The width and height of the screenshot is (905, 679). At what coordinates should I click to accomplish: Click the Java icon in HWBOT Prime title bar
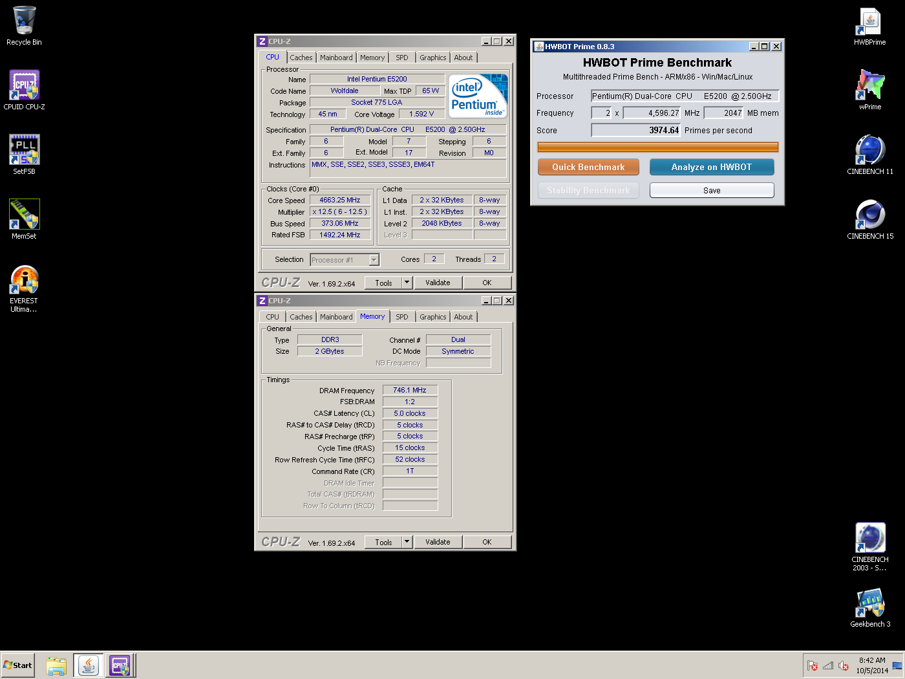pos(538,47)
